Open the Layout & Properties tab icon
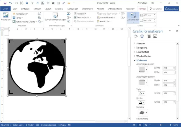Image resolution: width=181 pixels, height=127 pixels. (x=149, y=36)
